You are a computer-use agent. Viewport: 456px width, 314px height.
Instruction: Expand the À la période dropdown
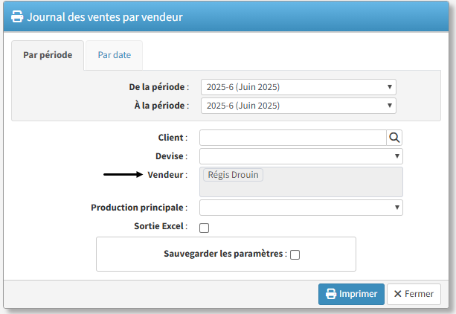pyautogui.click(x=298, y=106)
